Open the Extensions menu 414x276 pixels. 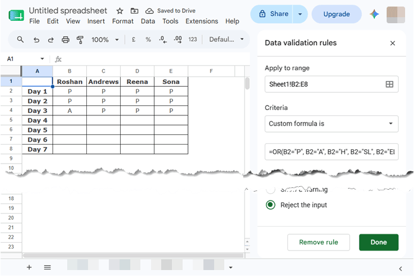point(202,21)
